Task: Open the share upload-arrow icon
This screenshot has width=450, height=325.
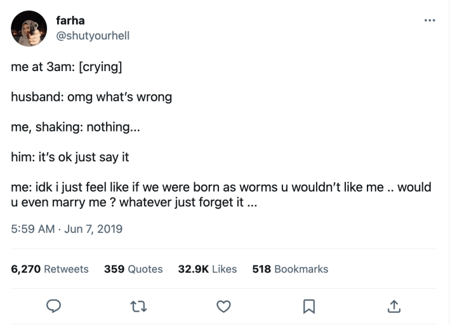Action: pos(393,307)
